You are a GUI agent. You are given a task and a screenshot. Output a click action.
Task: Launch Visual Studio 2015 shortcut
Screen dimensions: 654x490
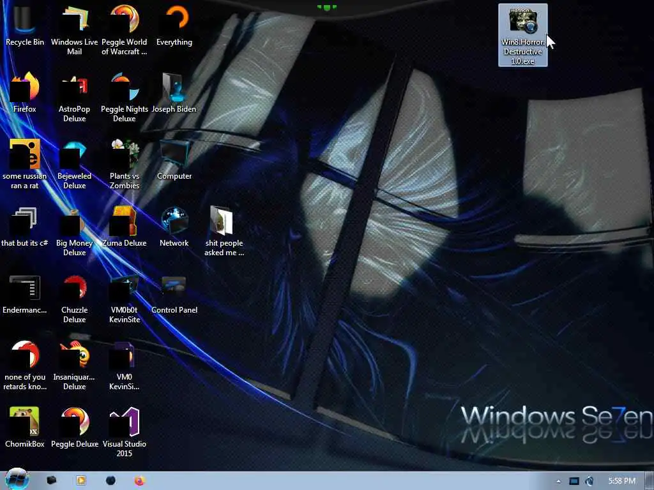click(x=125, y=432)
